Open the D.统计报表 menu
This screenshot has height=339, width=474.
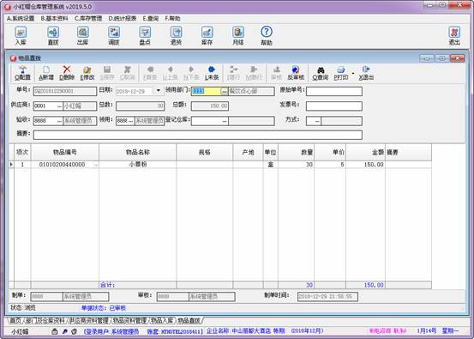[x=123, y=19]
